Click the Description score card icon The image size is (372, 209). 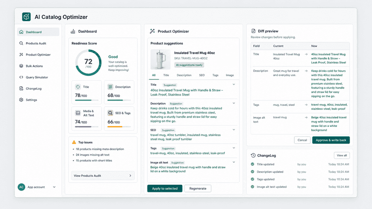(x=111, y=87)
